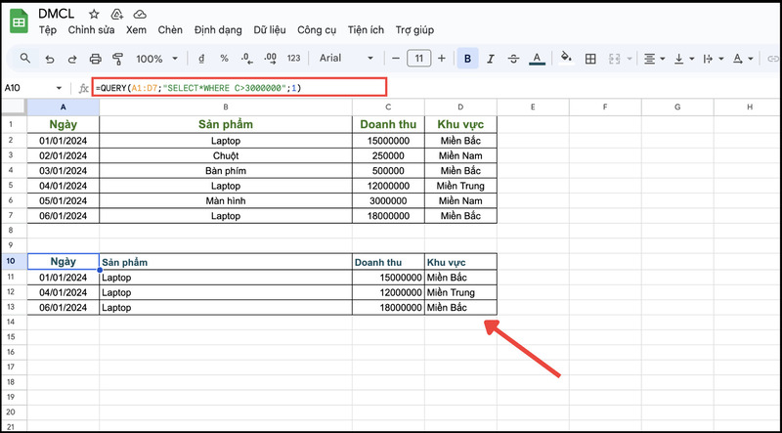The width and height of the screenshot is (782, 433).
Task: Select column C header
Action: coord(388,107)
